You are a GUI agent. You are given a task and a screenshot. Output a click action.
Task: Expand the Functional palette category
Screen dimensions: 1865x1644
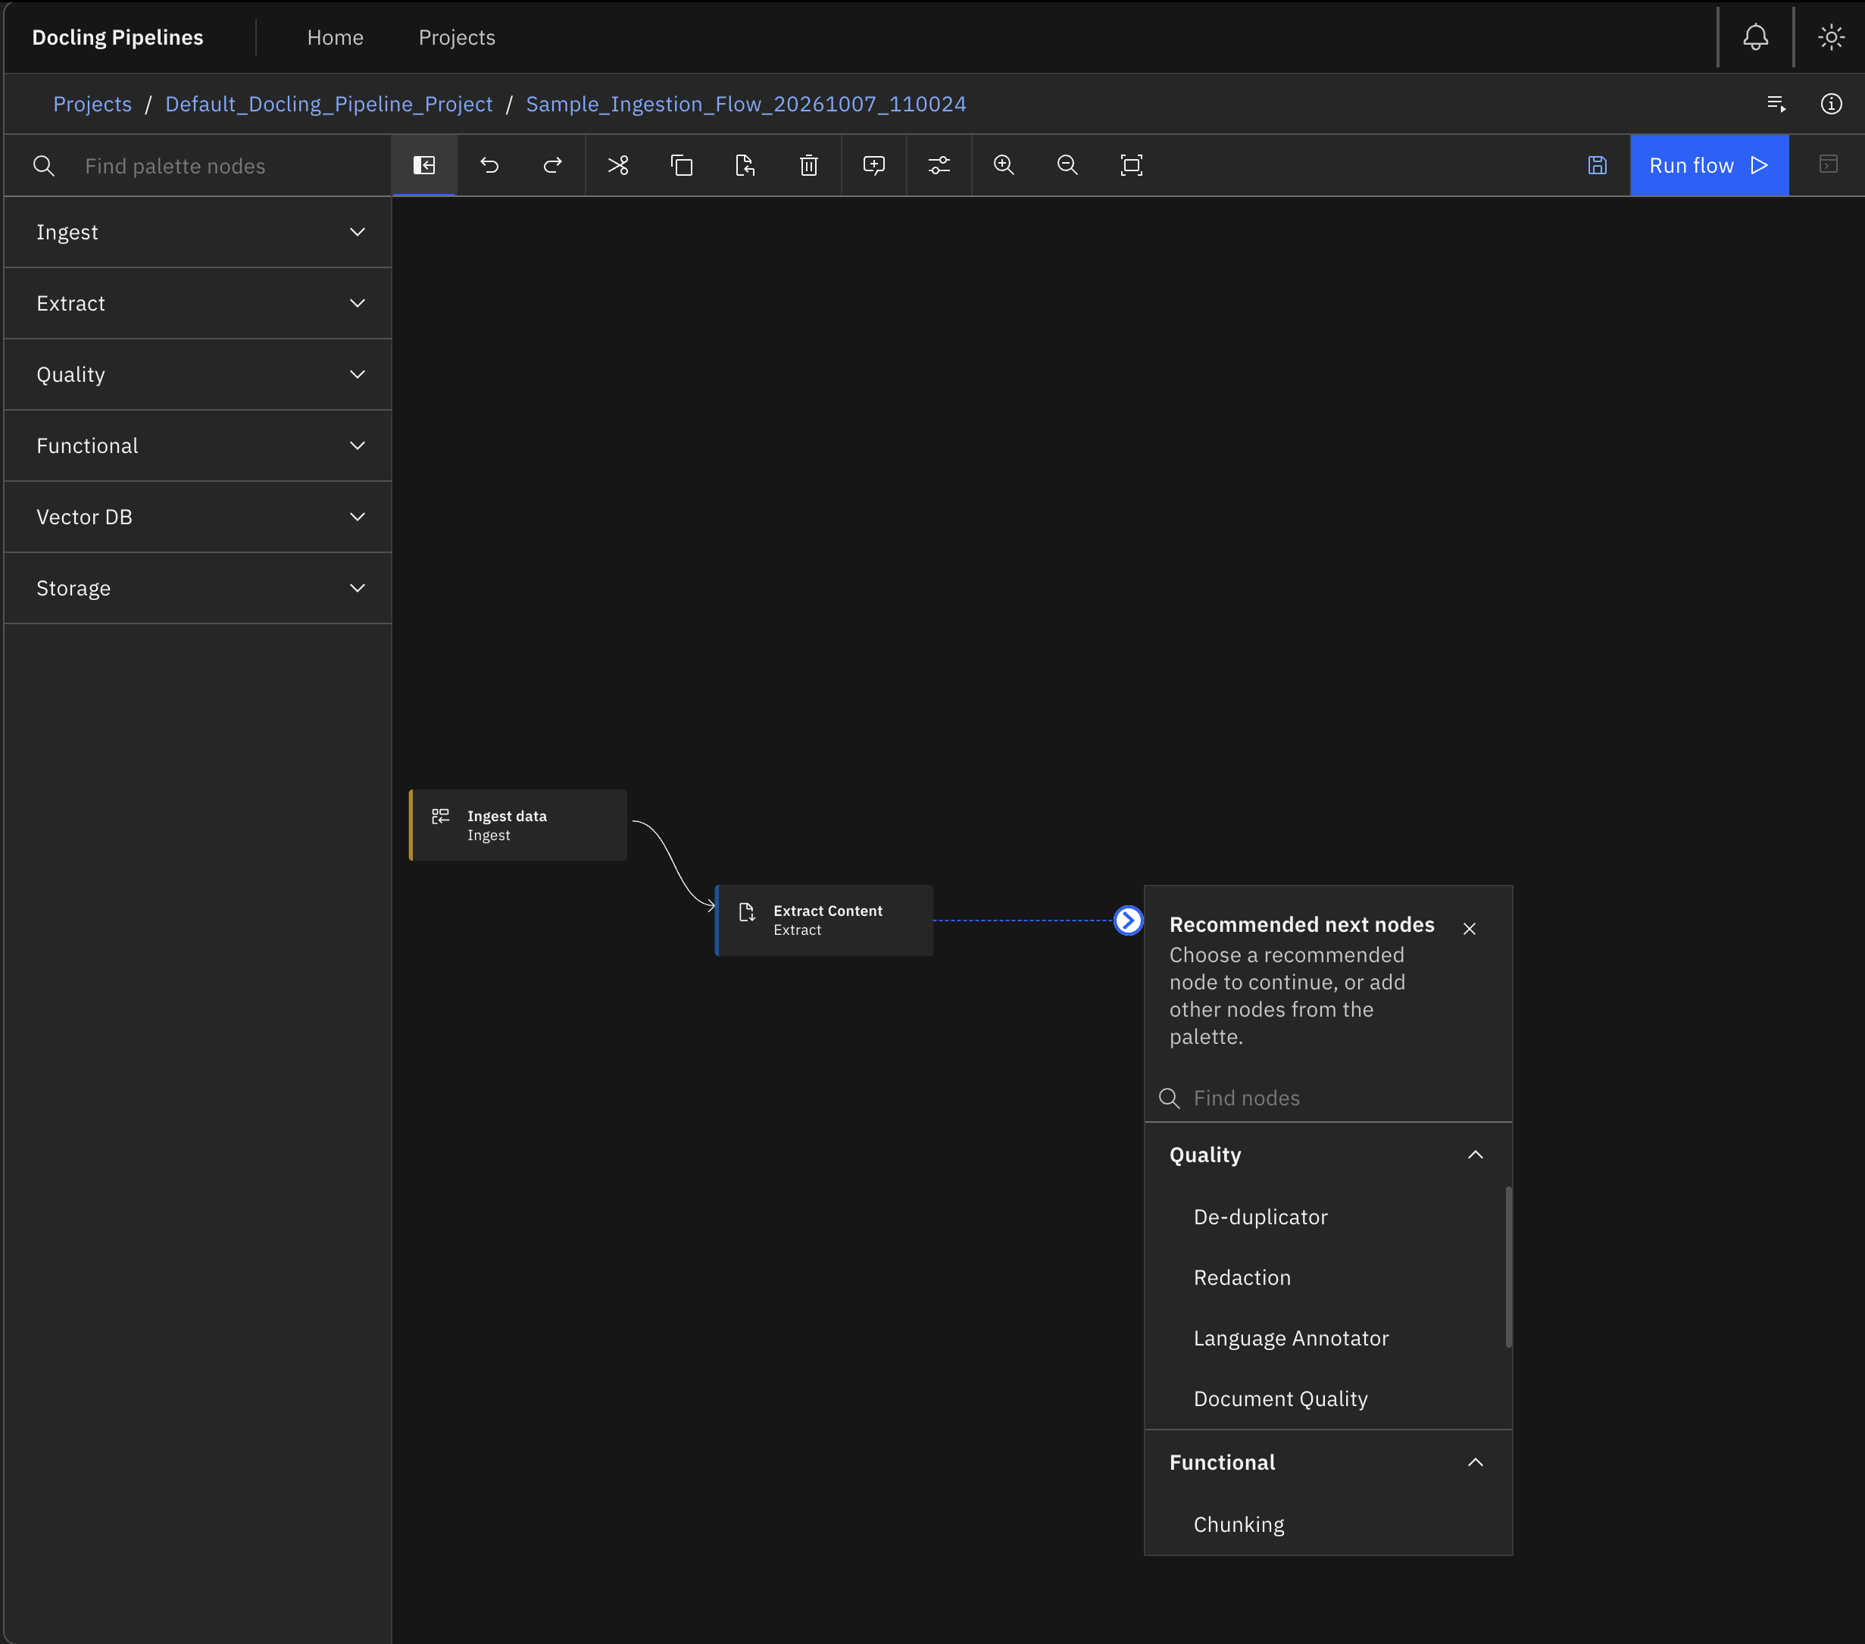click(x=198, y=446)
